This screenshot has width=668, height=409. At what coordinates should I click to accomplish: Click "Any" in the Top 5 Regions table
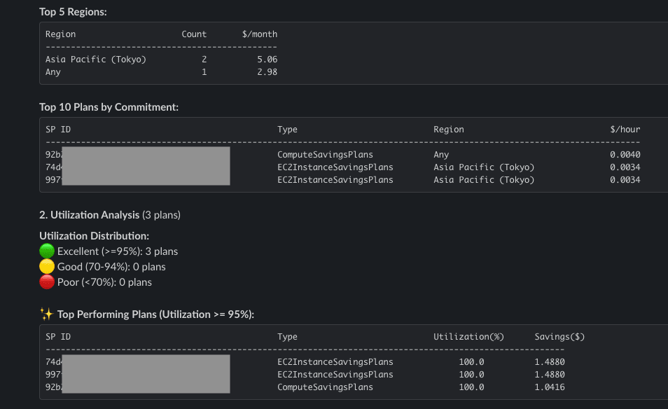point(53,72)
